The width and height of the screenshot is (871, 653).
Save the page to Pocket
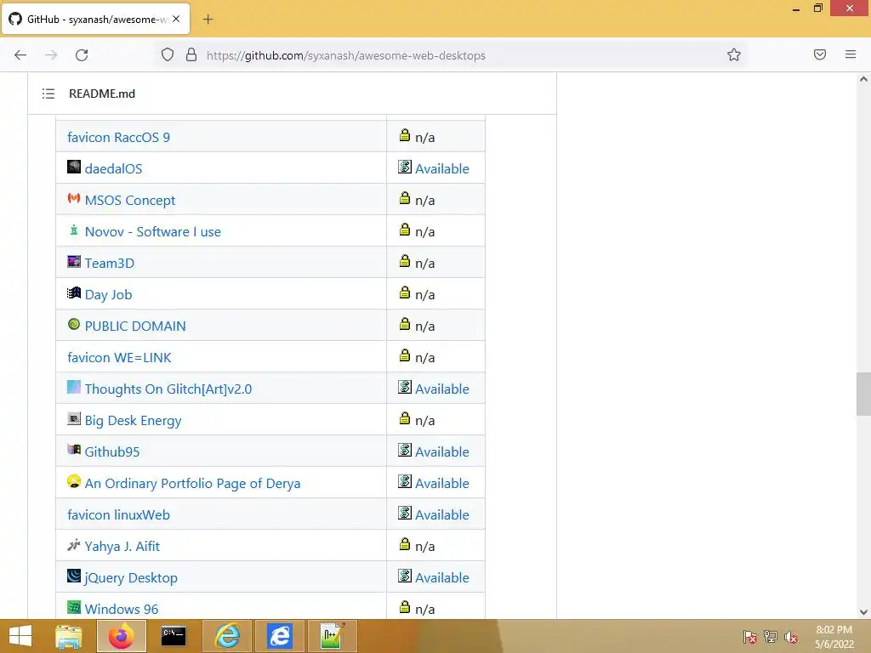819,54
